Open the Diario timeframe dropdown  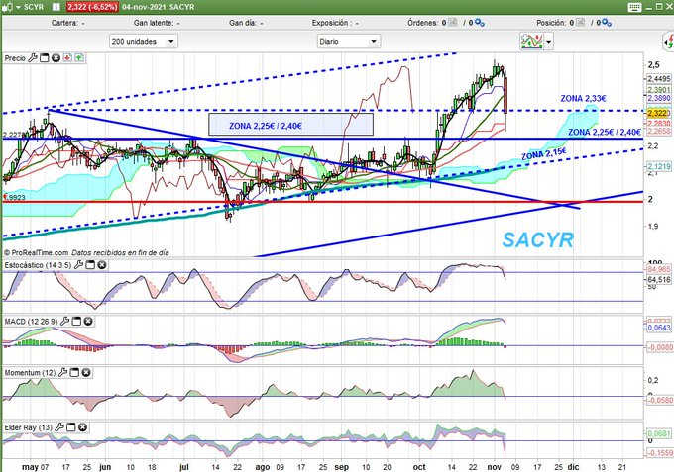tap(349, 42)
